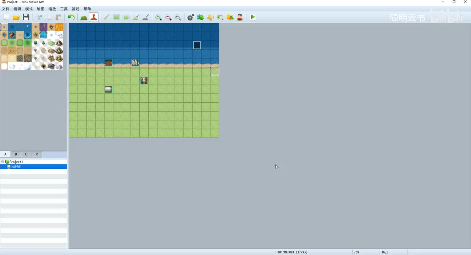Image resolution: width=471 pixels, height=255 pixels.
Task: Switch to tileset tab B
Action: 16,154
